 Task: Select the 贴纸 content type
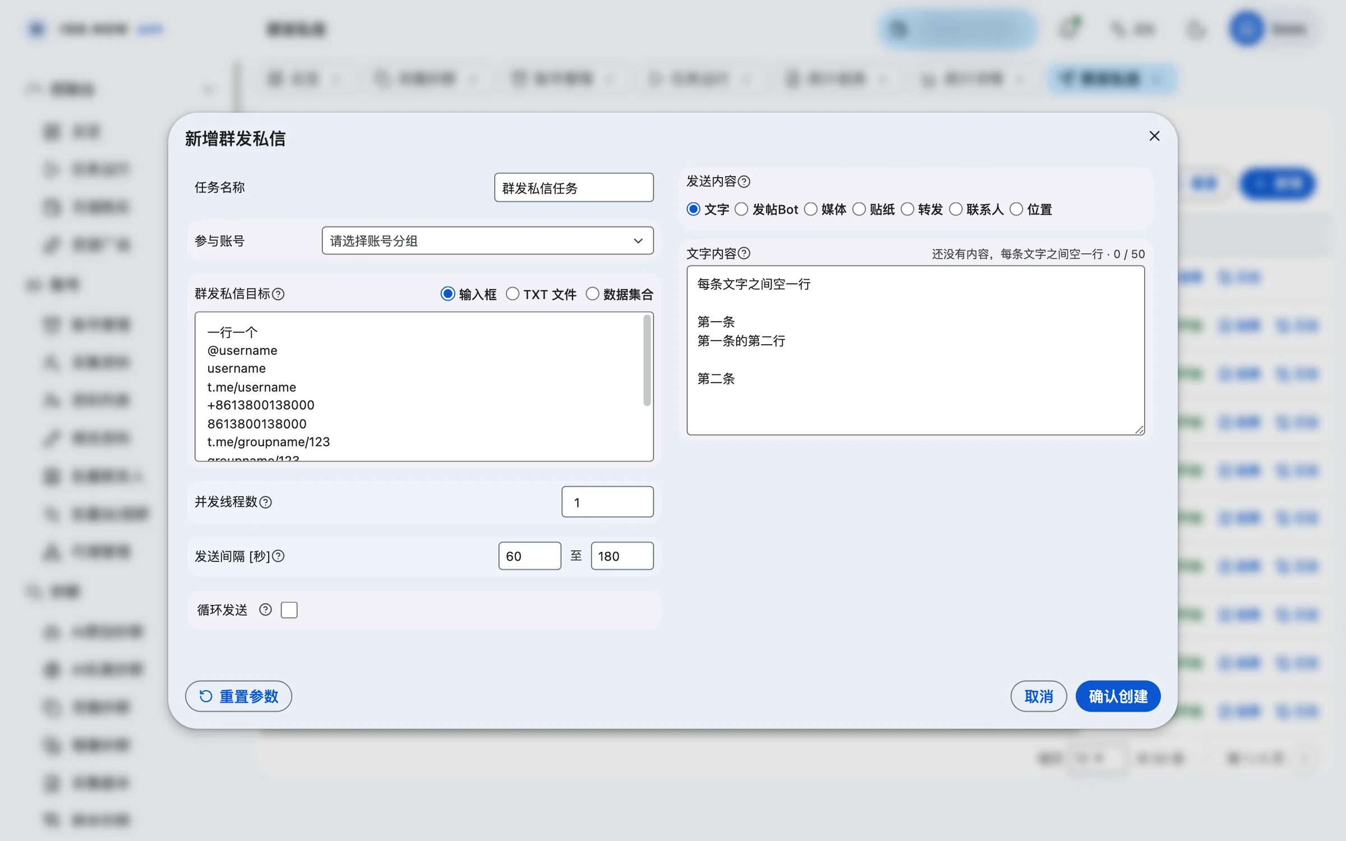pyautogui.click(x=859, y=209)
